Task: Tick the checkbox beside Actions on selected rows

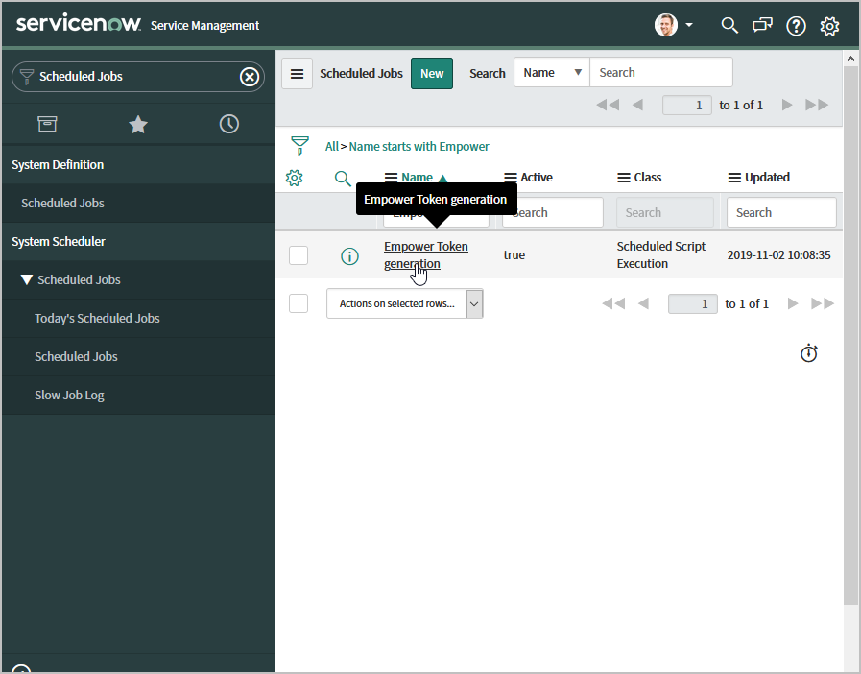Action: (299, 303)
